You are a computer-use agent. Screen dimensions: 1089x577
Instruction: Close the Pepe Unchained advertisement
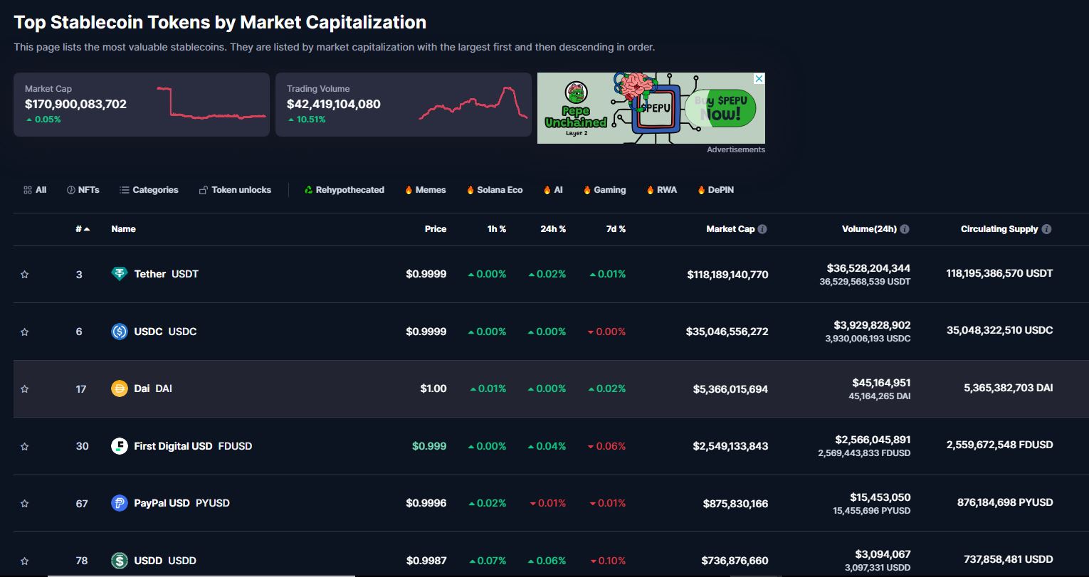759,79
